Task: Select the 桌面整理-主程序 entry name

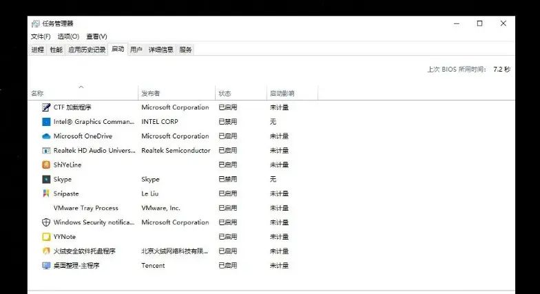Action: click(x=76, y=266)
